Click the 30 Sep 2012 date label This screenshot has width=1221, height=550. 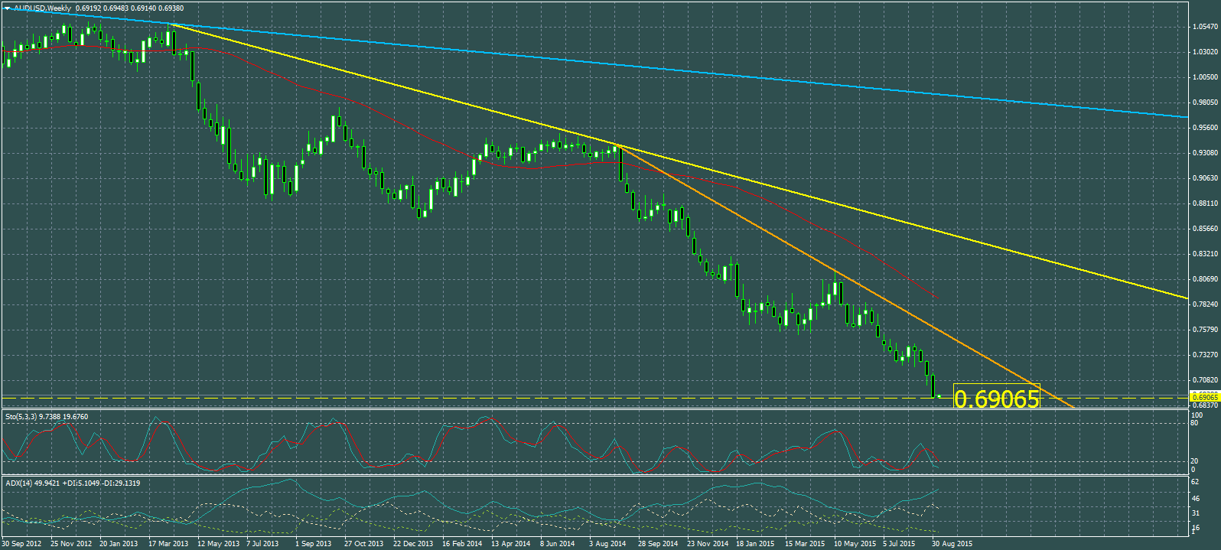21,544
